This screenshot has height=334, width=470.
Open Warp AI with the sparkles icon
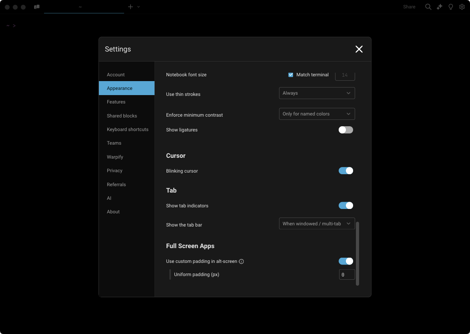pyautogui.click(x=439, y=7)
